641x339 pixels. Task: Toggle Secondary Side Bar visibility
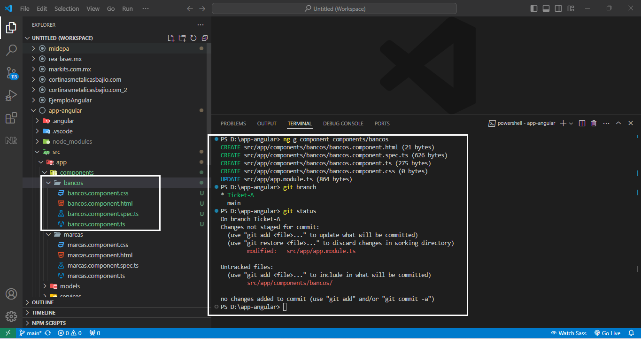(x=558, y=8)
